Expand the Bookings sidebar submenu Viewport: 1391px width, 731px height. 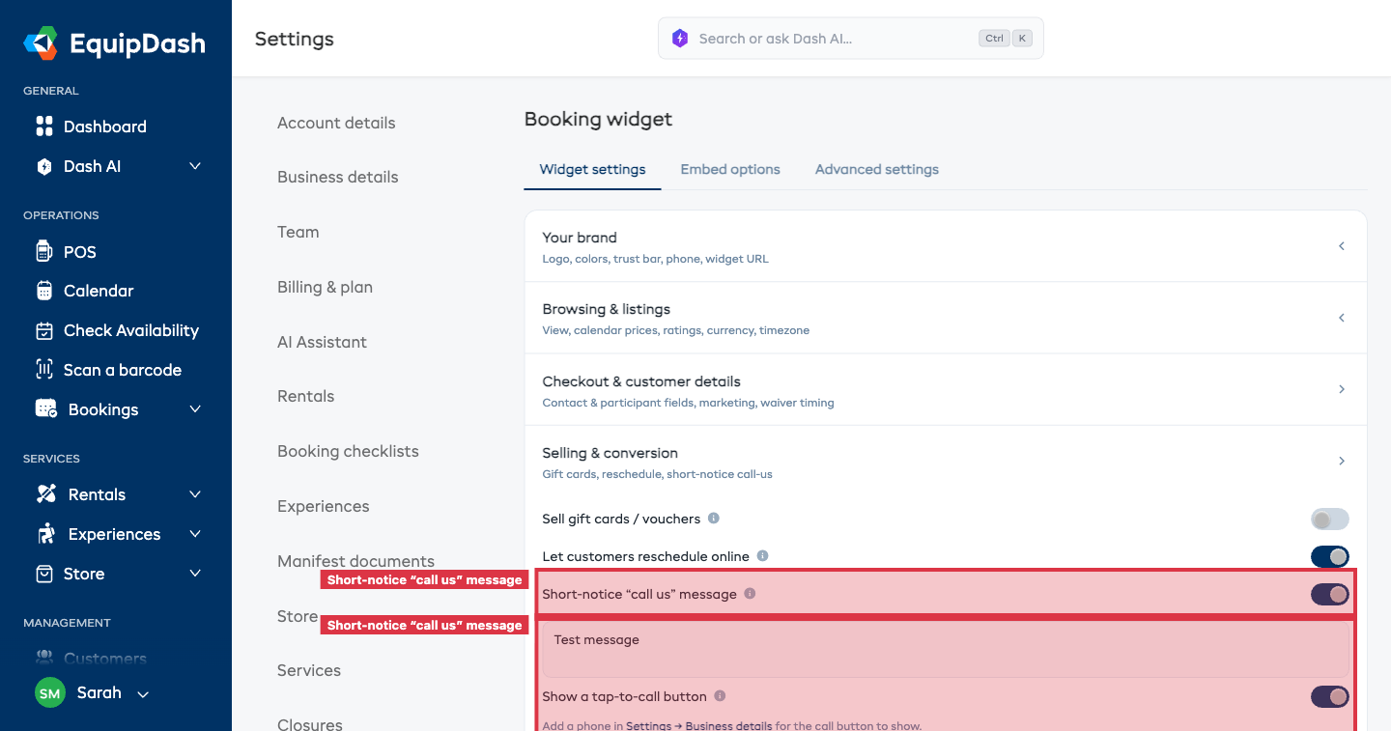point(195,409)
